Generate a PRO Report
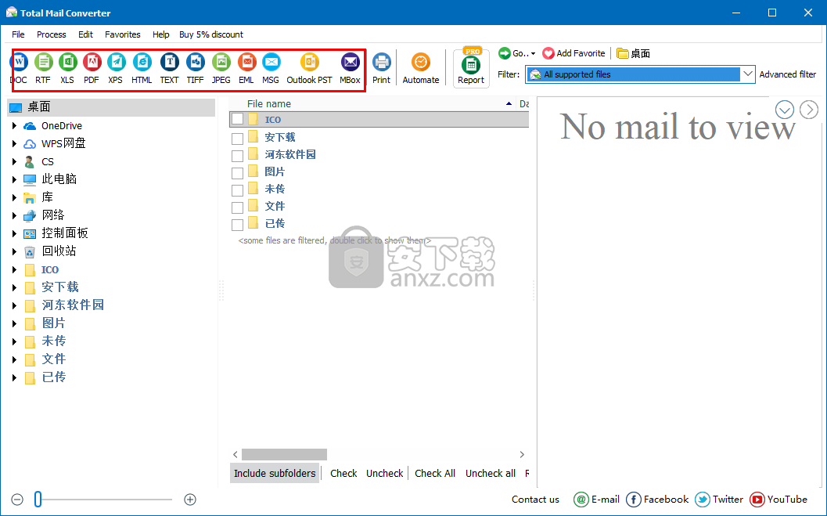This screenshot has height=516, width=827. click(471, 68)
